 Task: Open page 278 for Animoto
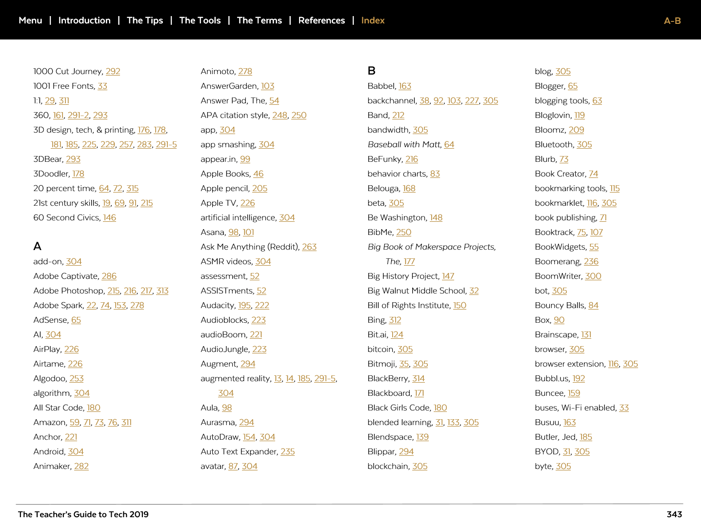(245, 71)
